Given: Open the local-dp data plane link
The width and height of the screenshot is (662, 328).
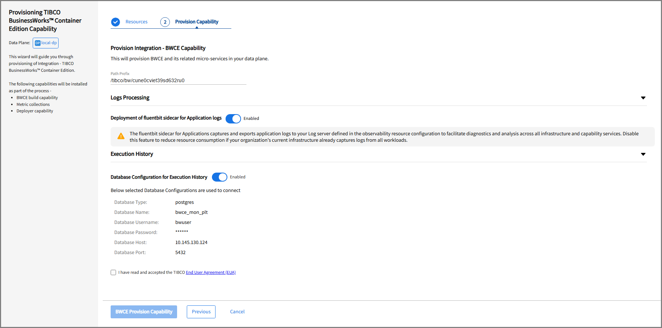Looking at the screenshot, I should coord(49,43).
